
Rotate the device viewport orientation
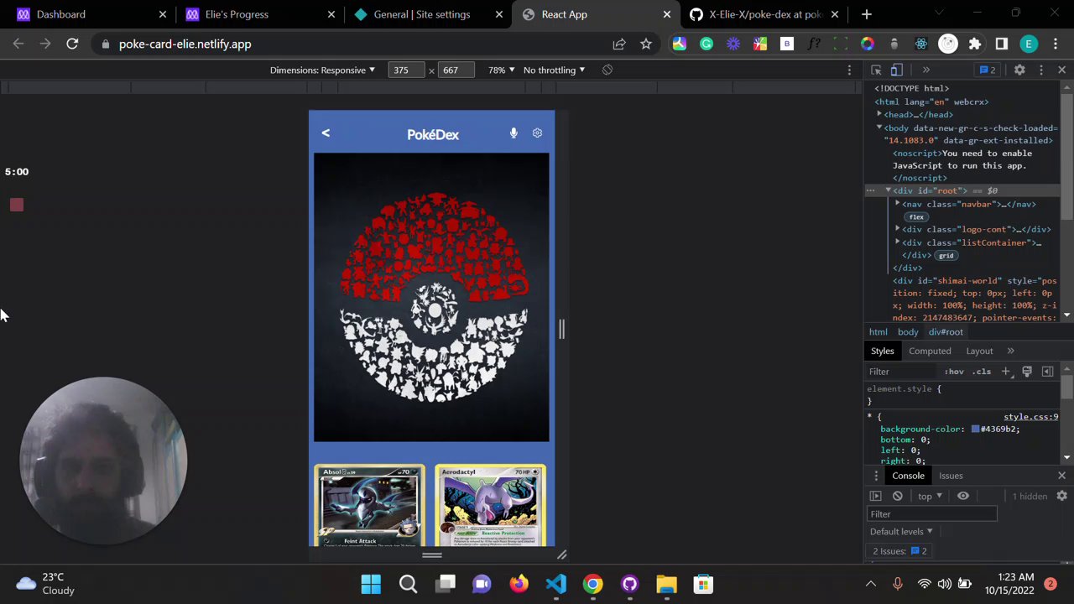click(x=607, y=70)
